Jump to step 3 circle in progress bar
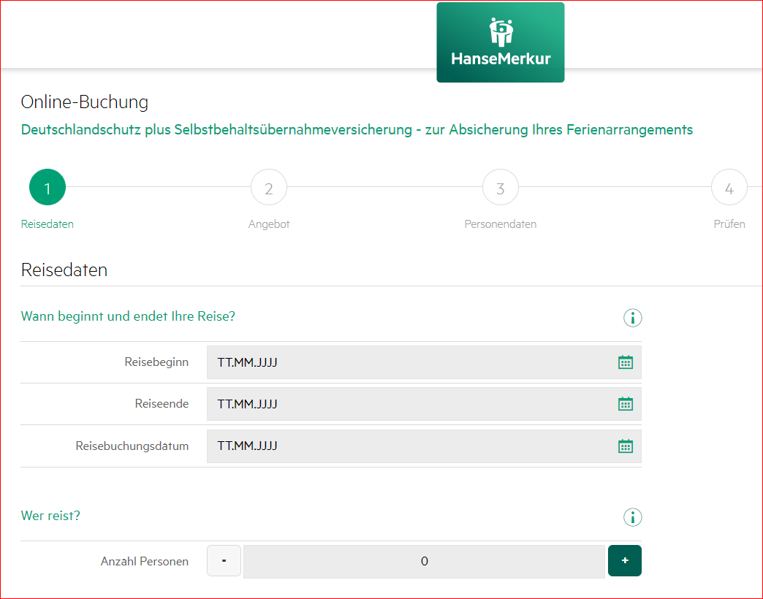 [x=501, y=188]
